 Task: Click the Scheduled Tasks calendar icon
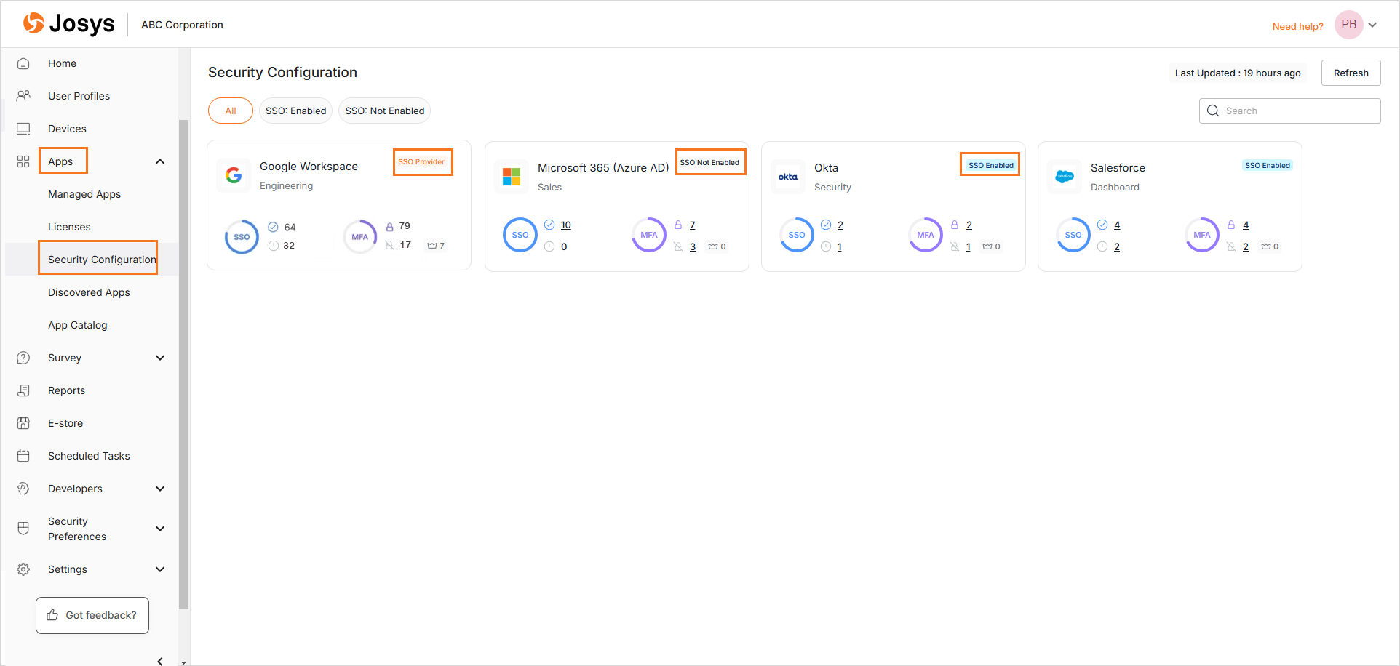pyautogui.click(x=23, y=456)
